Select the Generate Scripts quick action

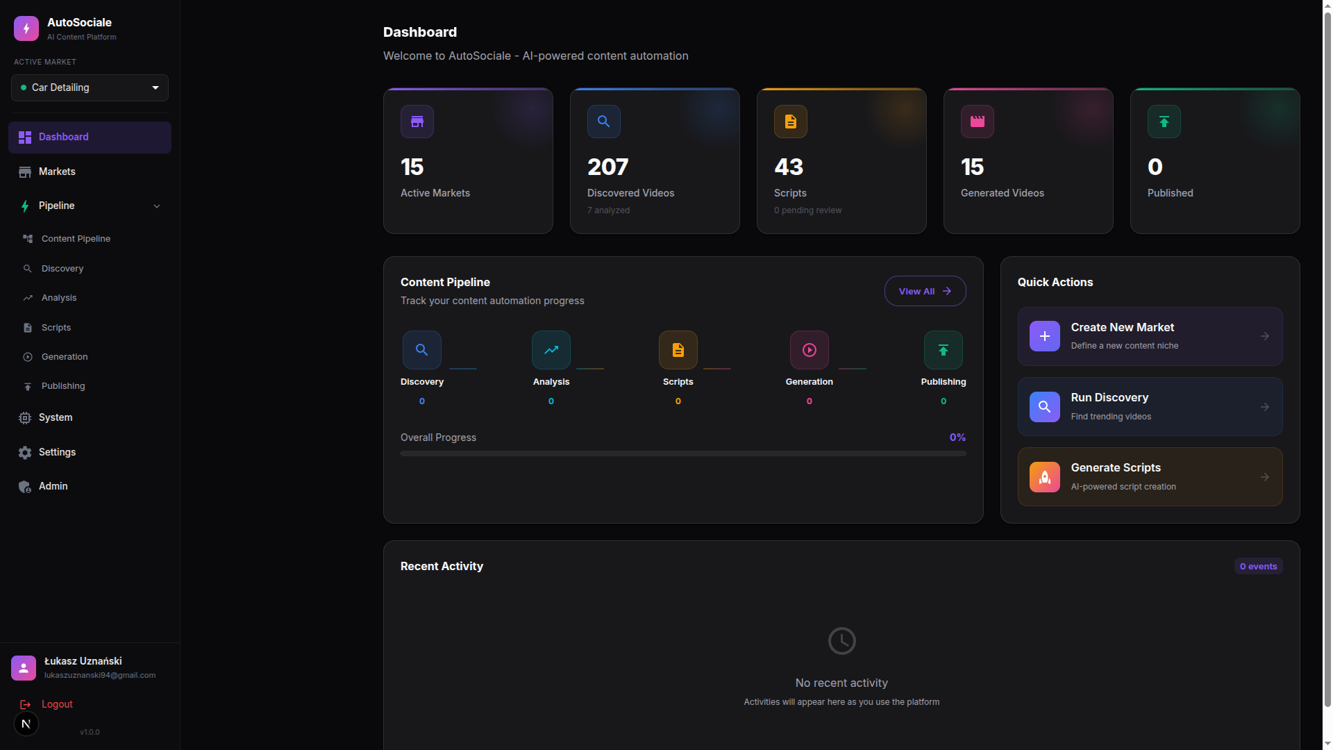tap(1149, 476)
